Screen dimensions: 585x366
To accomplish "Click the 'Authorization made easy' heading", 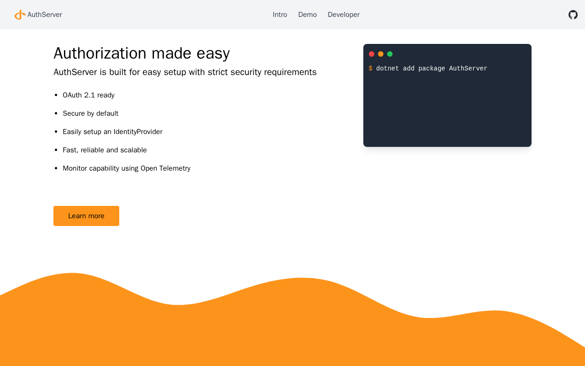I will pyautogui.click(x=142, y=54).
